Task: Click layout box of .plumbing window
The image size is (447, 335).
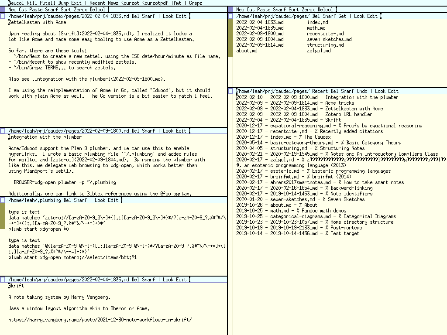Action: tap(3, 200)
